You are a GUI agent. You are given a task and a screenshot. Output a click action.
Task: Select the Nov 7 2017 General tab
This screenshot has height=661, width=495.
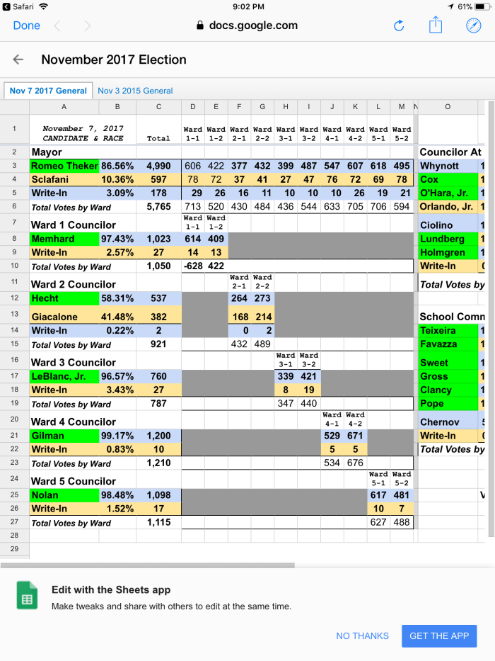(x=49, y=91)
